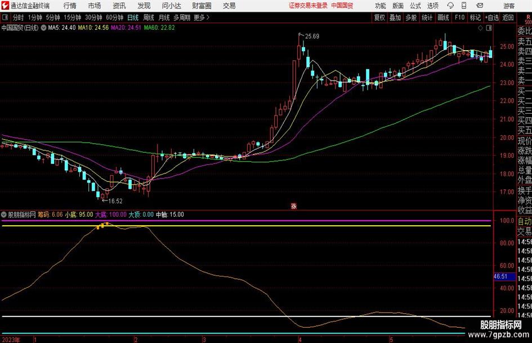Open the mobile phone icon

pyautogui.click(x=464, y=6)
